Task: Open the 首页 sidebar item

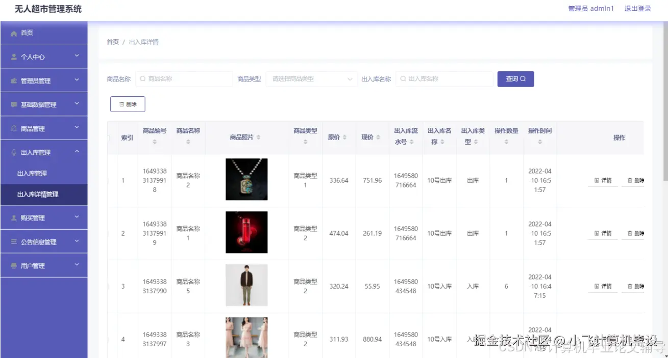Action: point(44,33)
